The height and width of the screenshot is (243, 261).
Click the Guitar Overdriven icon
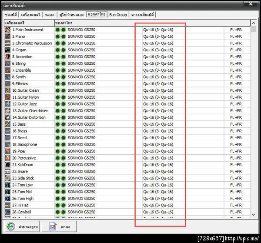tap(7, 111)
